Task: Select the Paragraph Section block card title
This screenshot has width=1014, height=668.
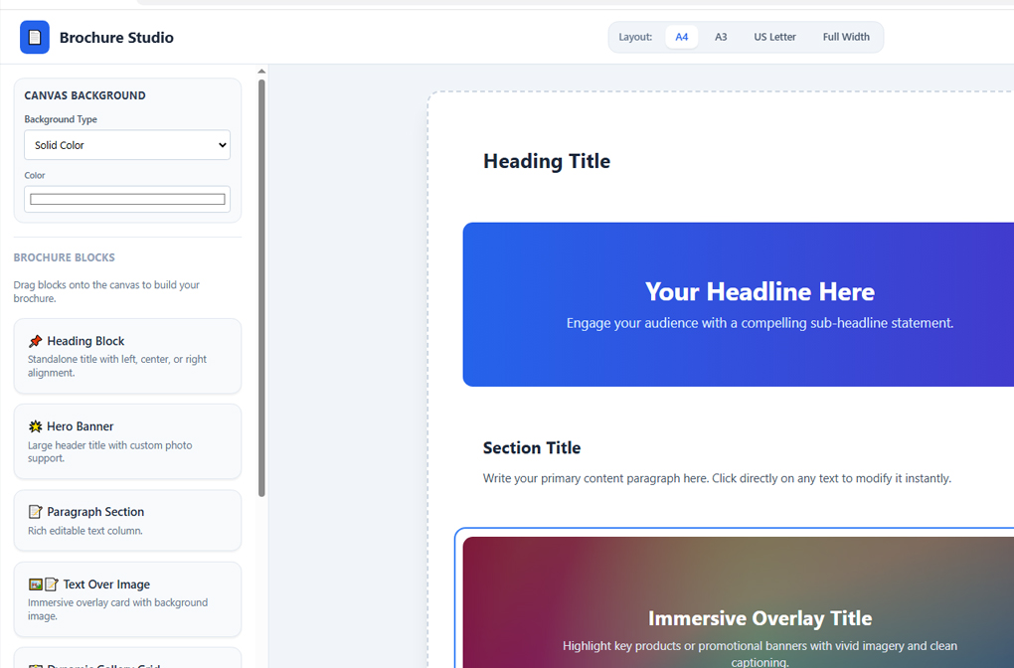Action: coord(95,512)
